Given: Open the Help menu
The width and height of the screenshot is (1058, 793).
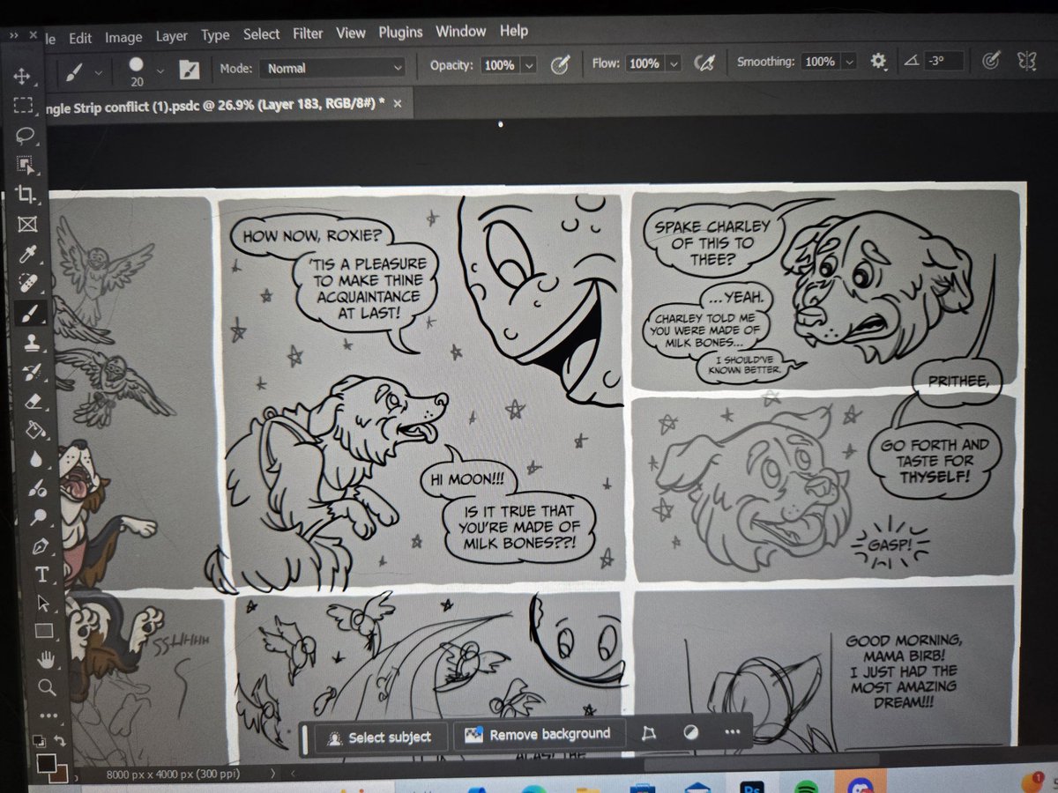Looking at the screenshot, I should (x=513, y=30).
